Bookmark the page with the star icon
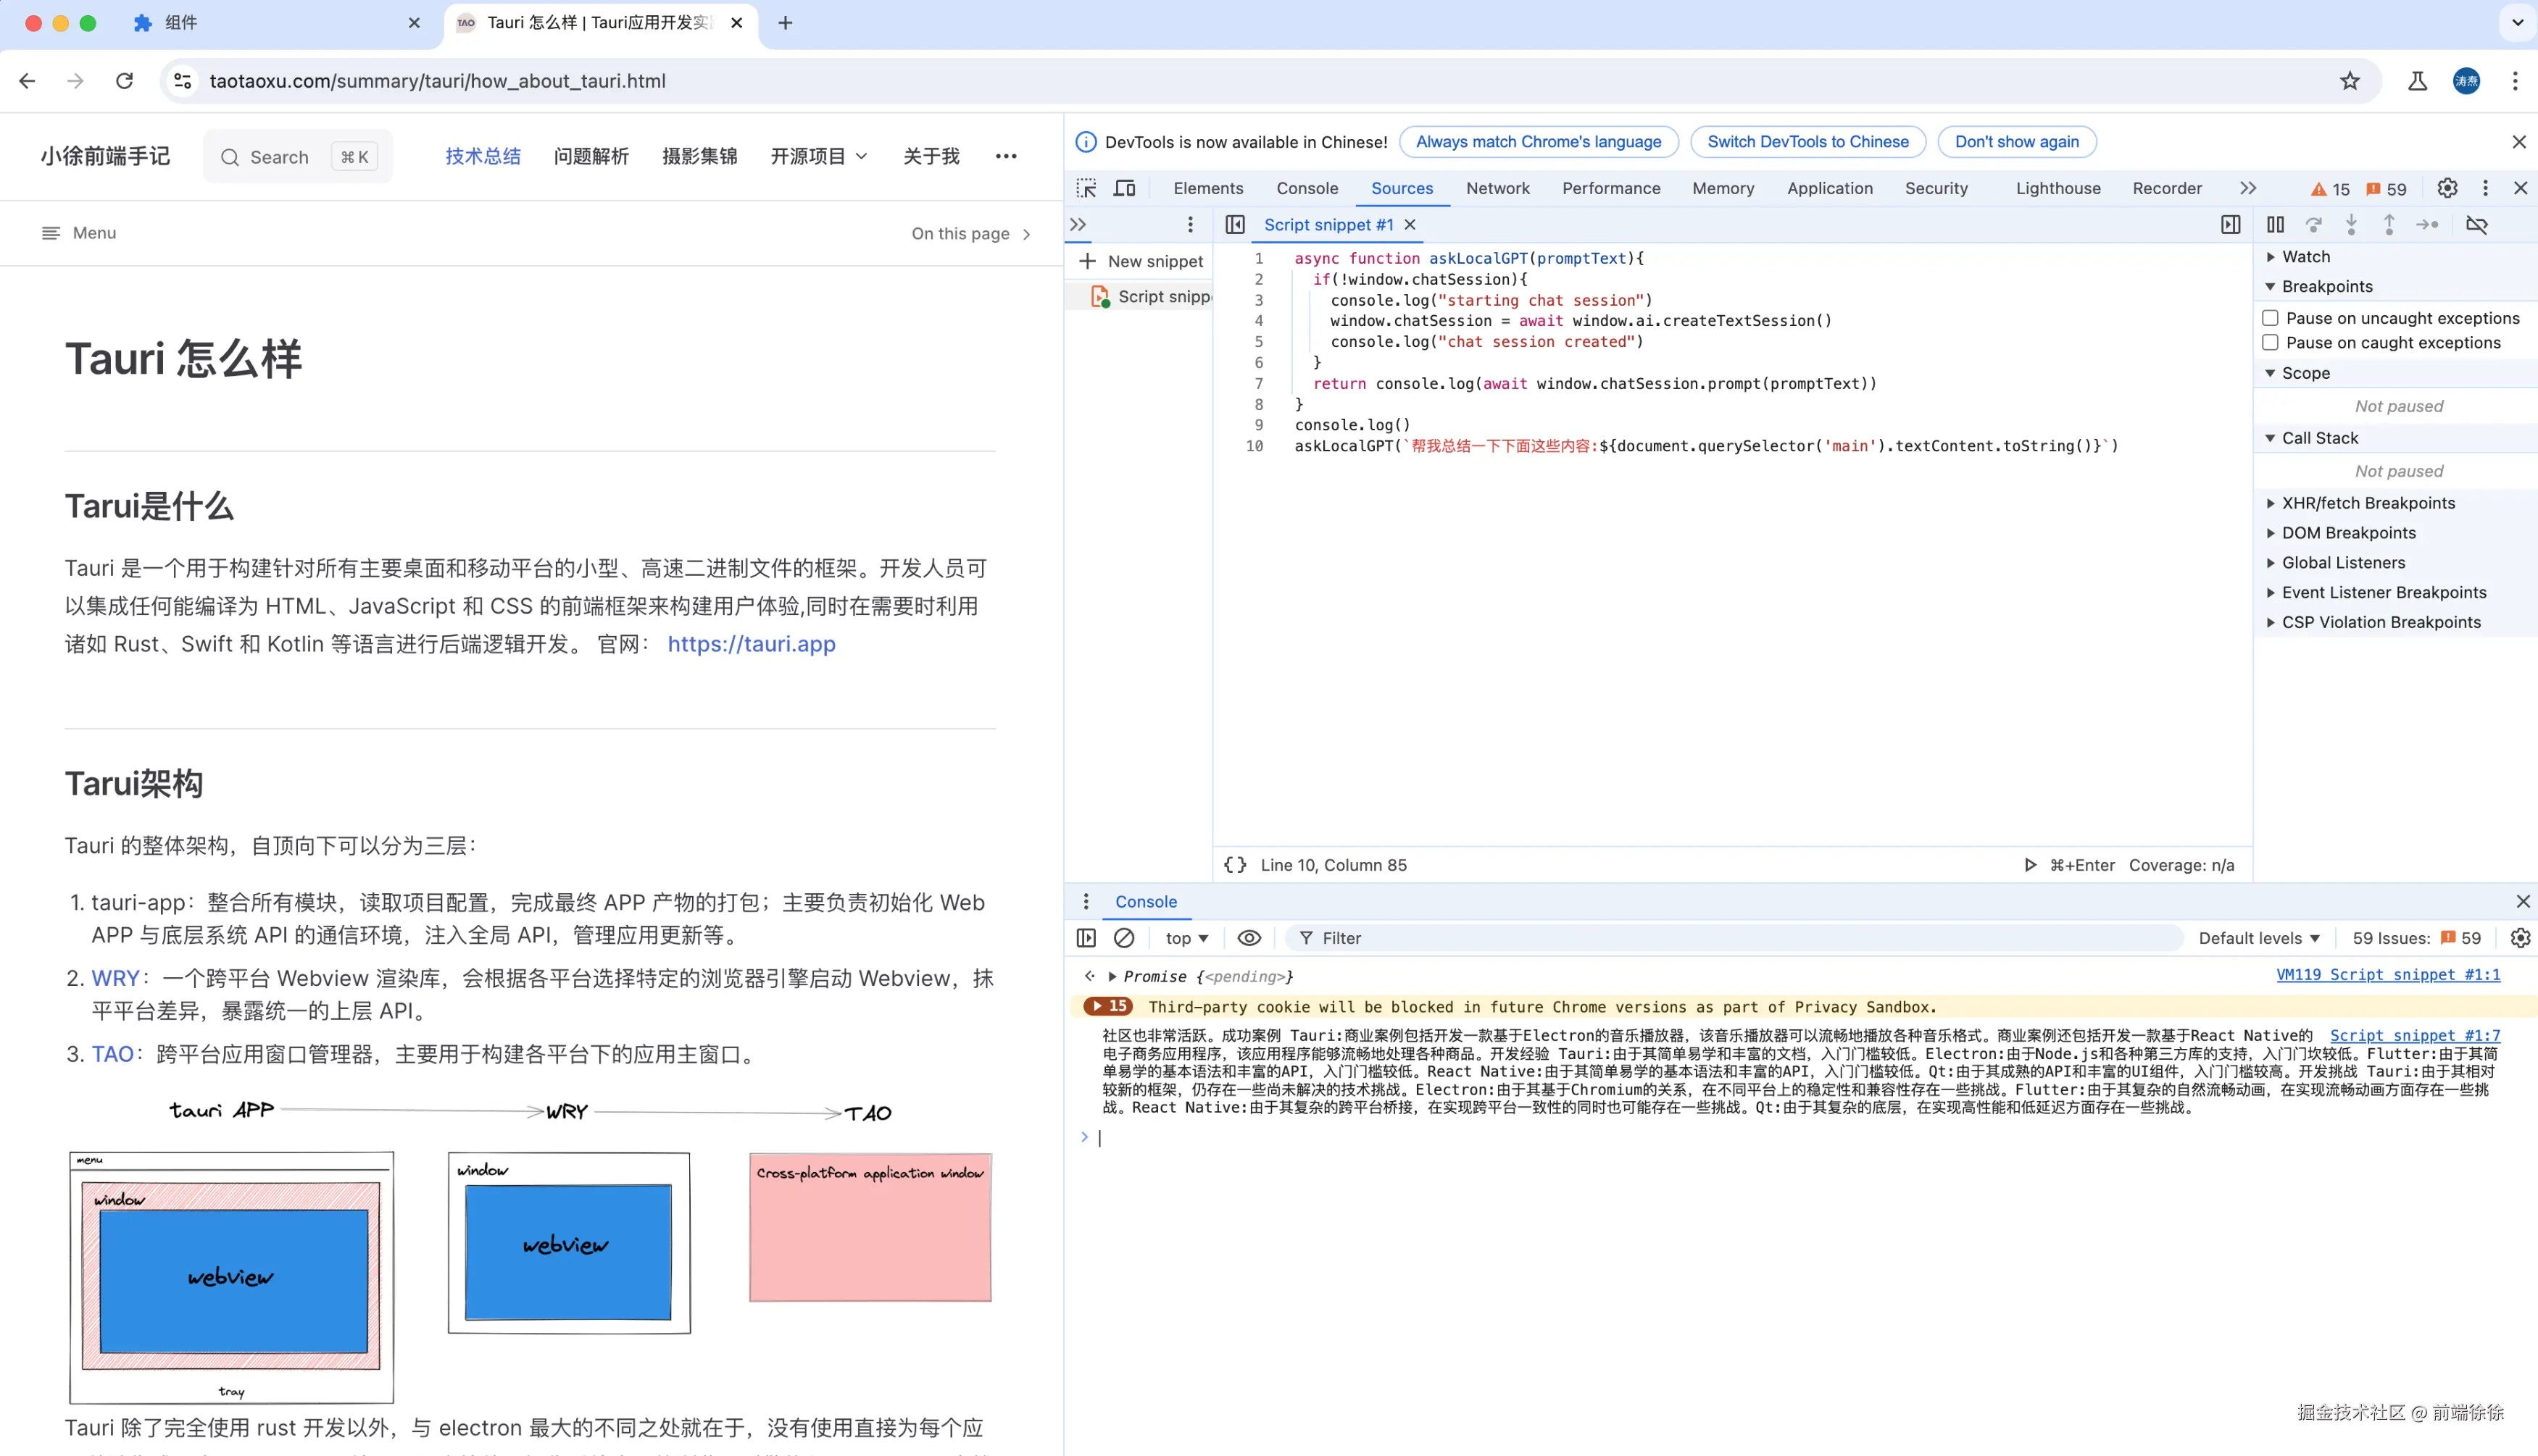Viewport: 2538px width, 1456px height. (x=2348, y=81)
